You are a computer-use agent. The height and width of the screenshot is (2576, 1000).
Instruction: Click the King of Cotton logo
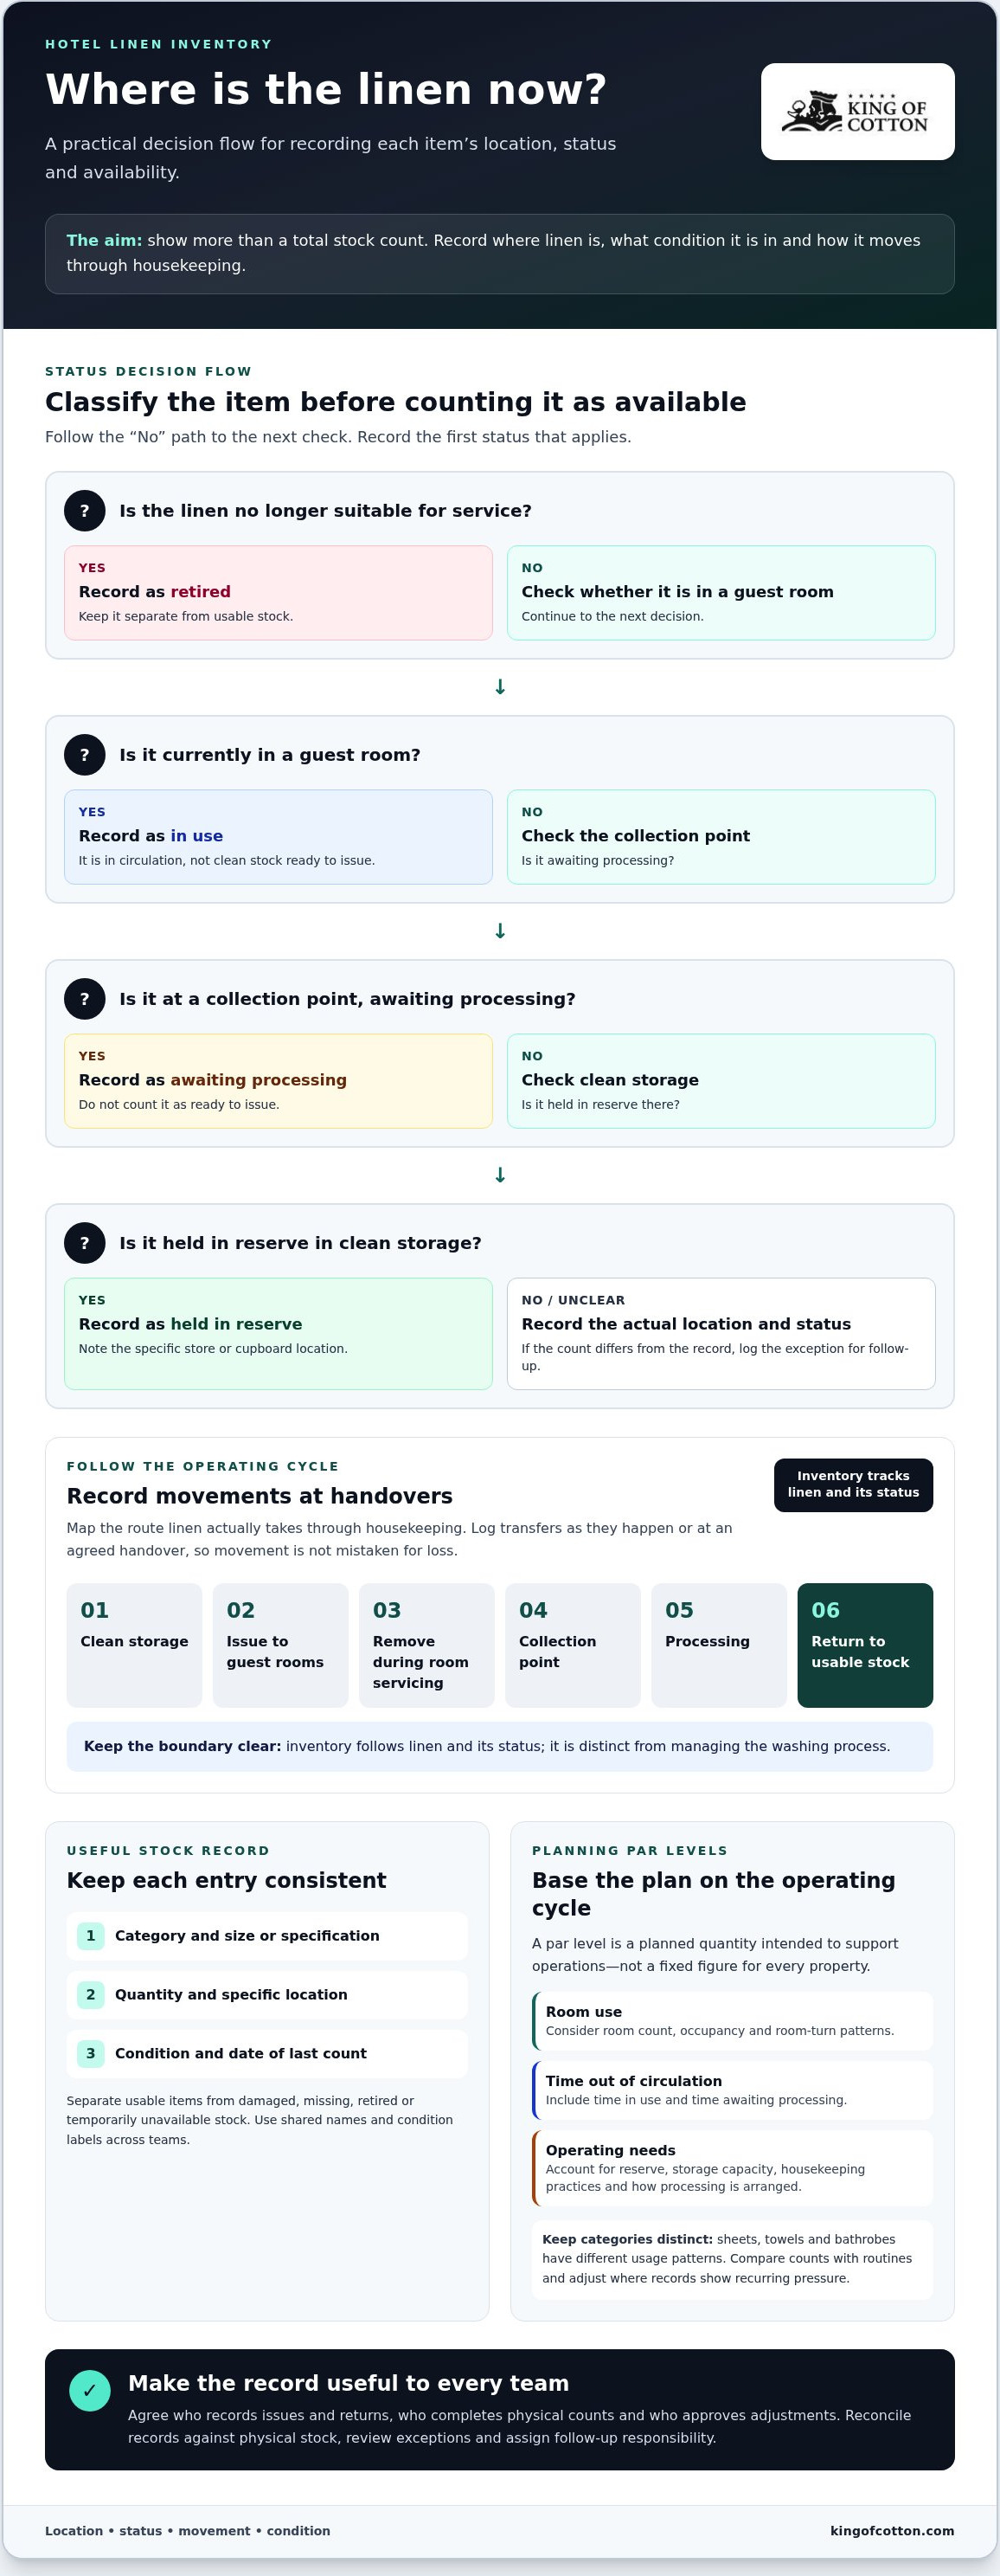point(857,112)
